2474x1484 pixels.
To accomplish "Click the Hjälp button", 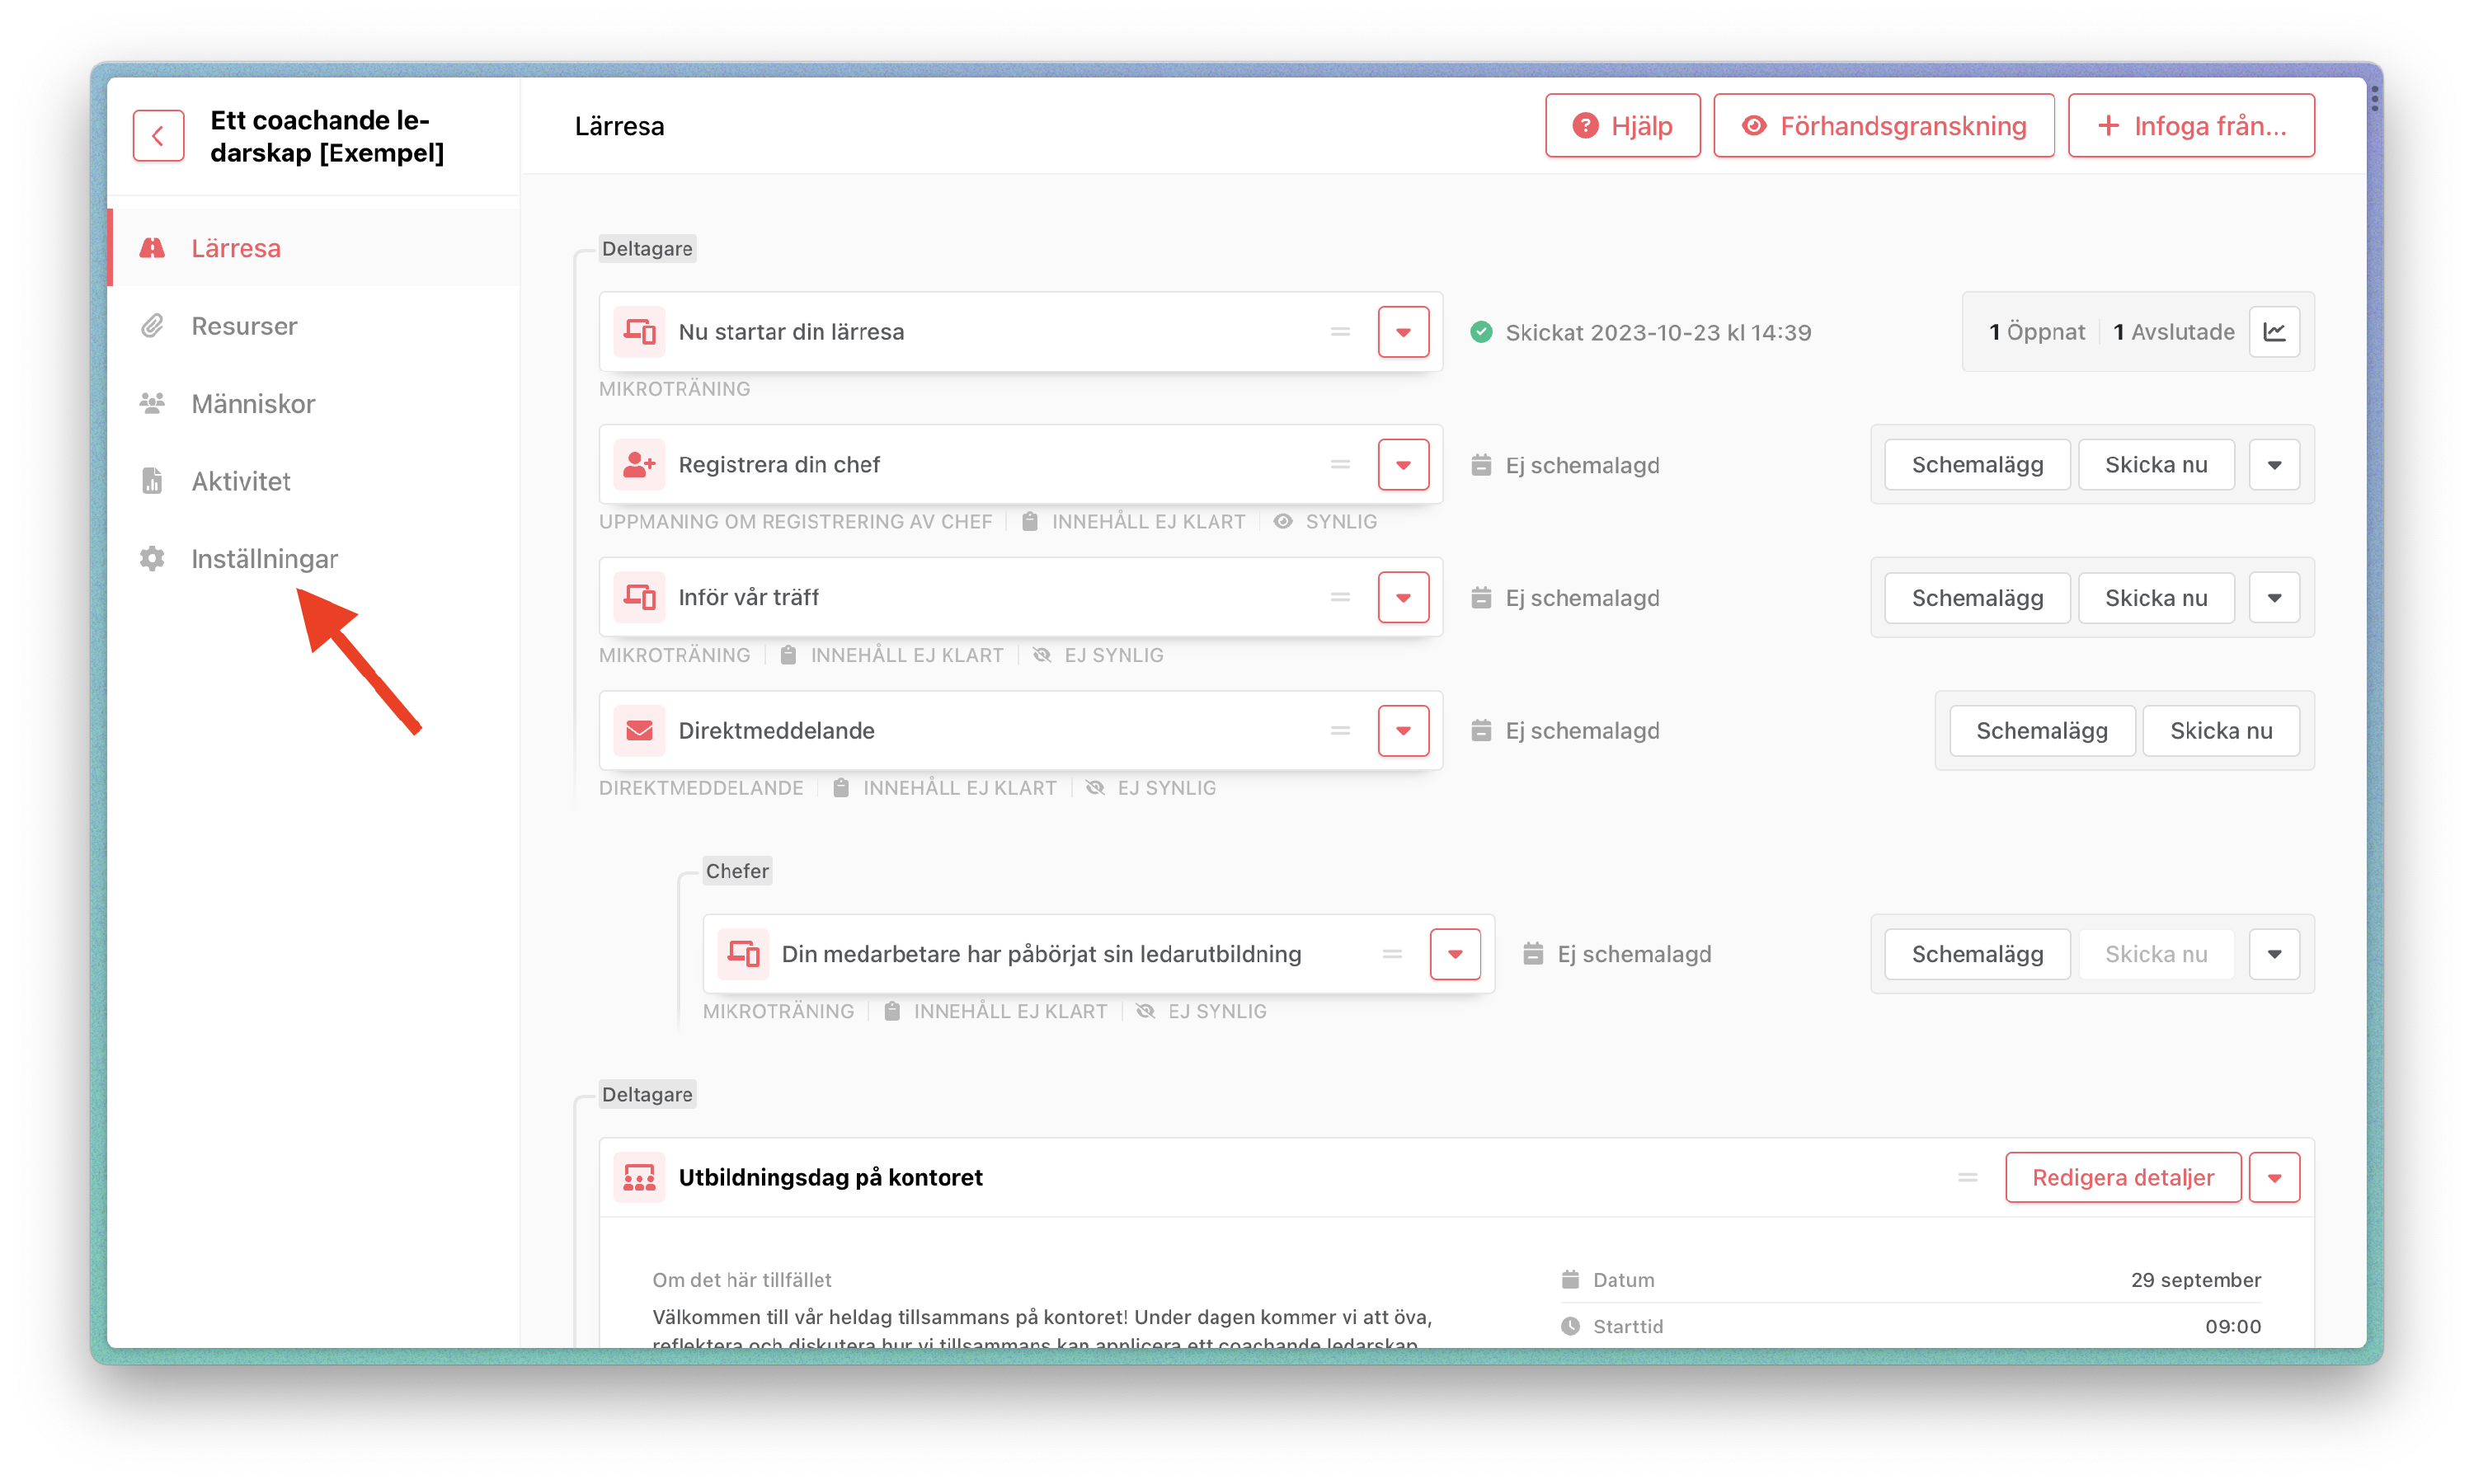I will pyautogui.click(x=1622, y=126).
